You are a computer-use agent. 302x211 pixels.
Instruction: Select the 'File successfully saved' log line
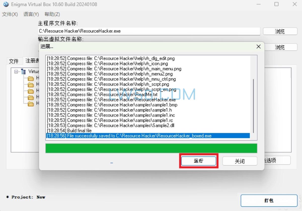point(148,136)
